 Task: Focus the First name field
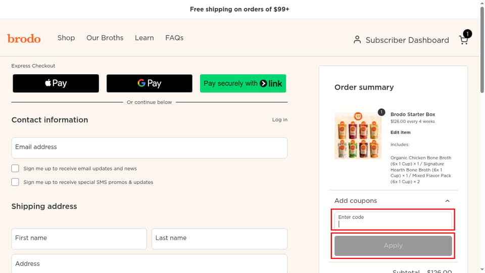[x=79, y=239]
